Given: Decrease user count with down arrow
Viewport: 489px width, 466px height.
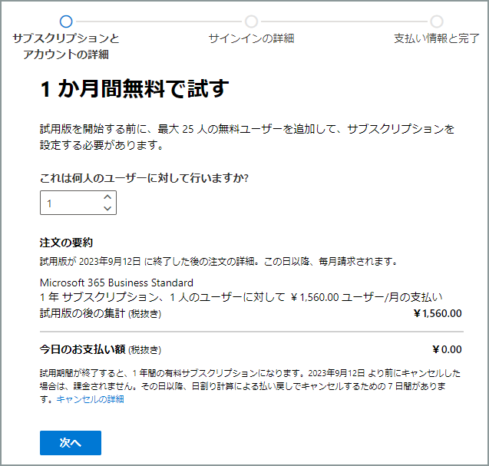Looking at the screenshot, I should pyautogui.click(x=107, y=208).
